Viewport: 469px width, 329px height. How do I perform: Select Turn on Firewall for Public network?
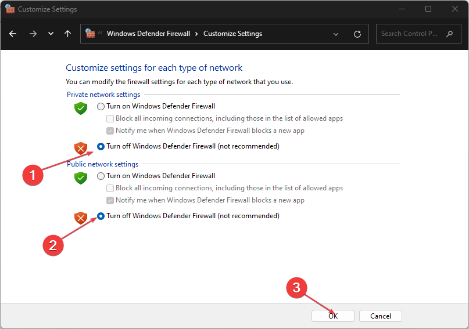tap(101, 176)
